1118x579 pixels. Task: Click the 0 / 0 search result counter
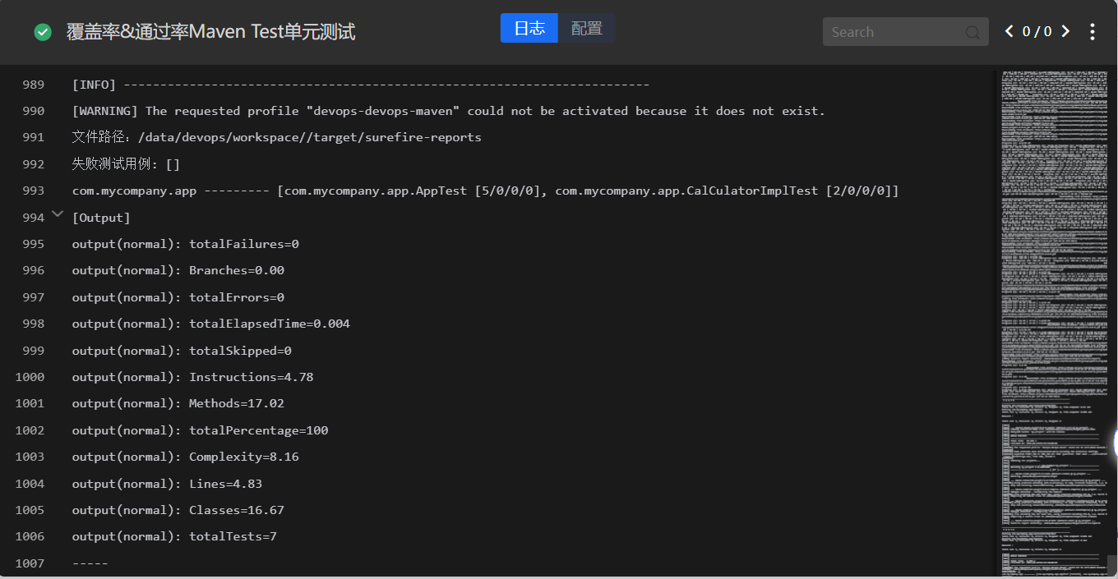coord(1037,32)
